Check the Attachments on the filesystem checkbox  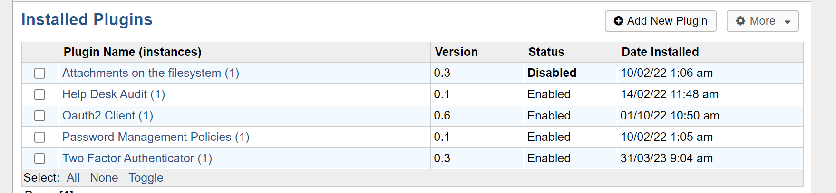point(40,73)
